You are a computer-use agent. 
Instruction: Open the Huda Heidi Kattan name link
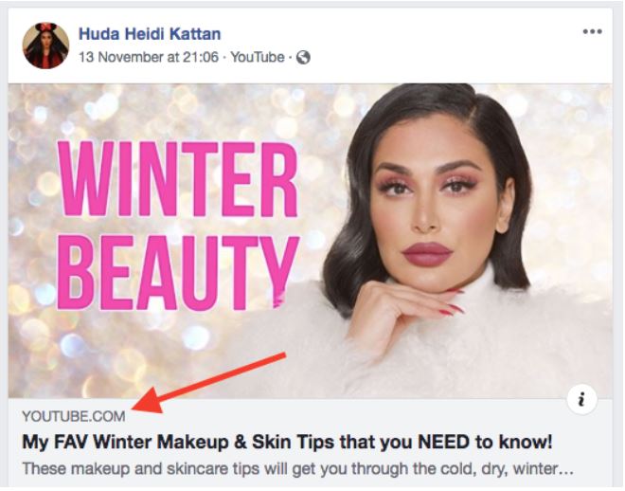coord(150,34)
